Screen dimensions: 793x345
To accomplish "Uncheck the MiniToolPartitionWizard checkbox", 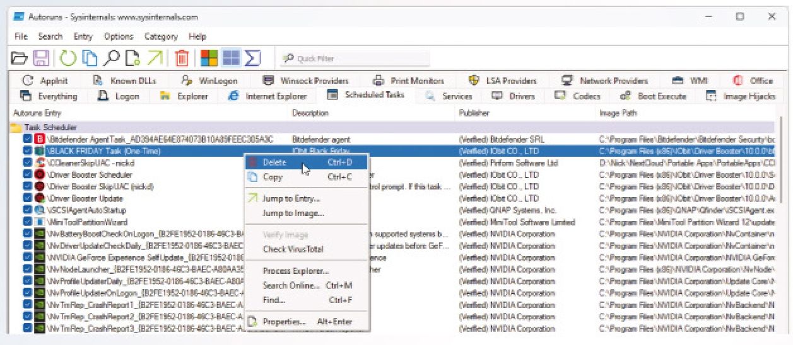I will pyautogui.click(x=28, y=222).
